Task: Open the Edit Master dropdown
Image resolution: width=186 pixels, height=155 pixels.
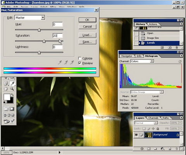Action: tap(30, 17)
